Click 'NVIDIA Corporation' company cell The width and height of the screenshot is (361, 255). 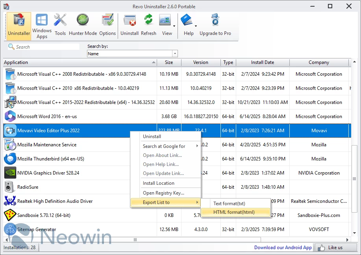(x=319, y=173)
